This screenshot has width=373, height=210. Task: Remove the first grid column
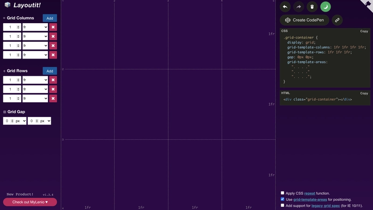(53, 27)
